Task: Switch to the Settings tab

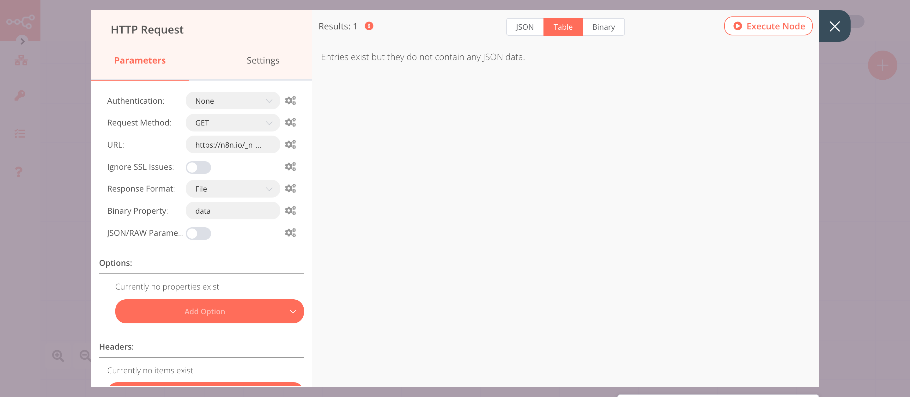Action: 263,60
